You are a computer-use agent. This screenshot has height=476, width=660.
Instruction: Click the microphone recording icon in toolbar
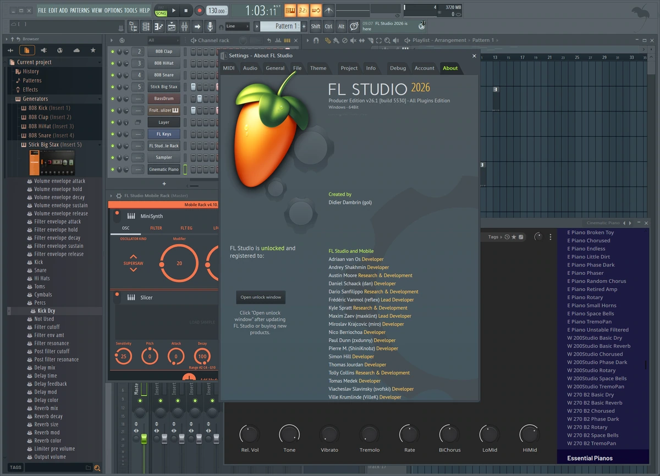click(x=210, y=26)
